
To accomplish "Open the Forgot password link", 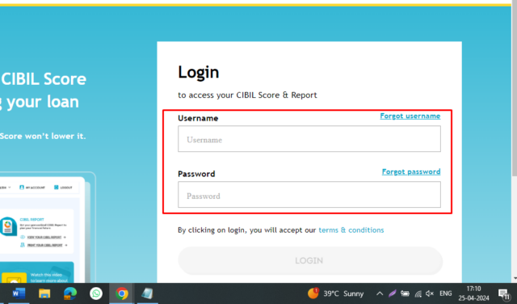I will coord(411,172).
